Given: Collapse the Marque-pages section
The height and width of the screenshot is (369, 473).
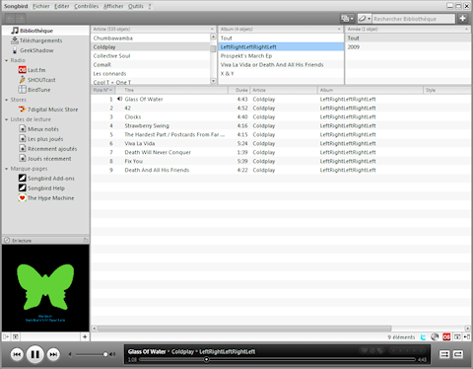Looking at the screenshot, I should pos(6,169).
